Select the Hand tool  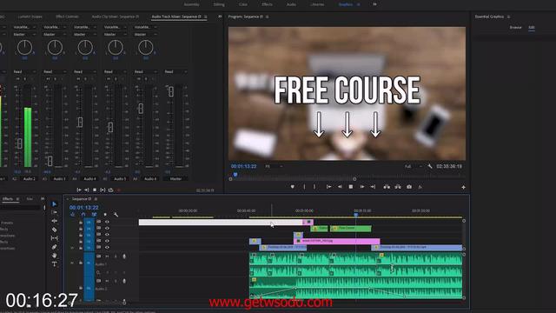click(x=54, y=256)
